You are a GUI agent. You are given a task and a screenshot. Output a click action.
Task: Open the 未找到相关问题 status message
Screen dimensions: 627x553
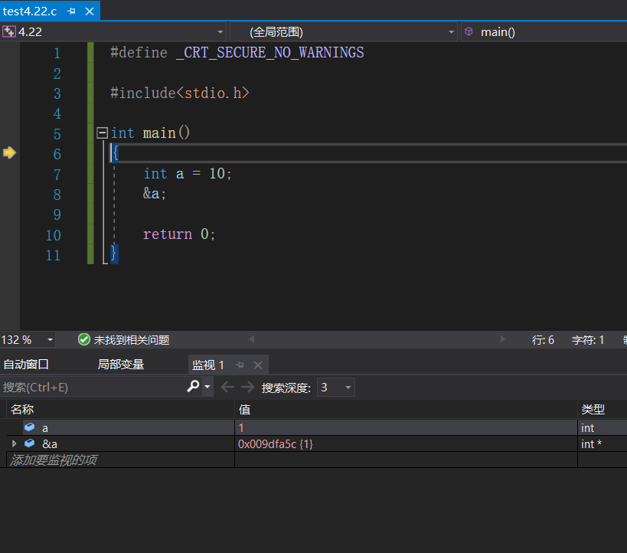click(132, 340)
